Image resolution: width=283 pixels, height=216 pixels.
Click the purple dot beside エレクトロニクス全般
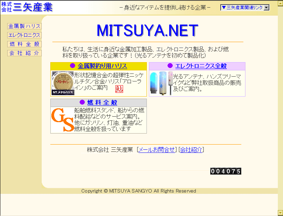(x=170, y=66)
